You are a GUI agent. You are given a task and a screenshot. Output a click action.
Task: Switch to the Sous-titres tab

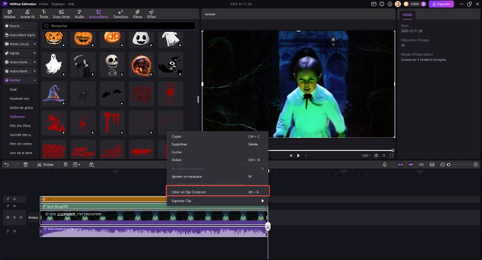click(x=61, y=14)
